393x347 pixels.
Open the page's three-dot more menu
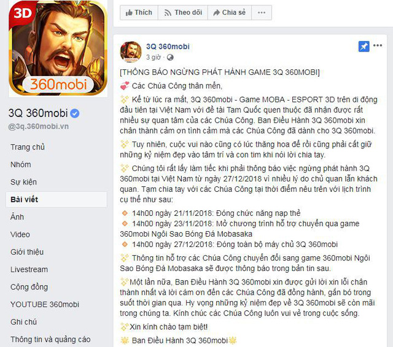(262, 12)
